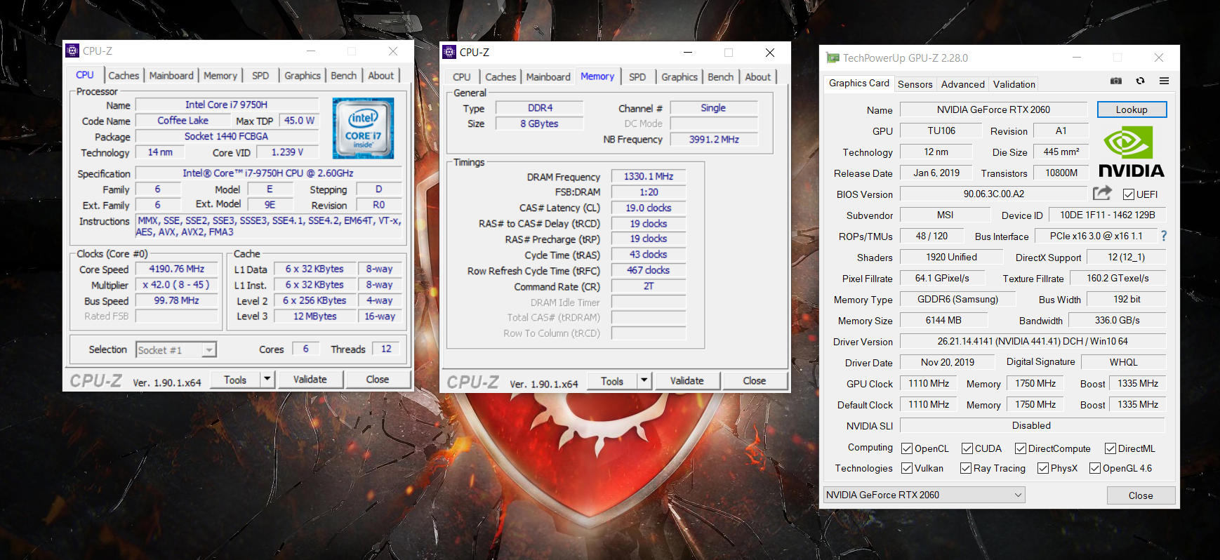Open Tools dropdown arrow in Memory CPU-Z window
This screenshot has height=560, width=1220.
644,381
